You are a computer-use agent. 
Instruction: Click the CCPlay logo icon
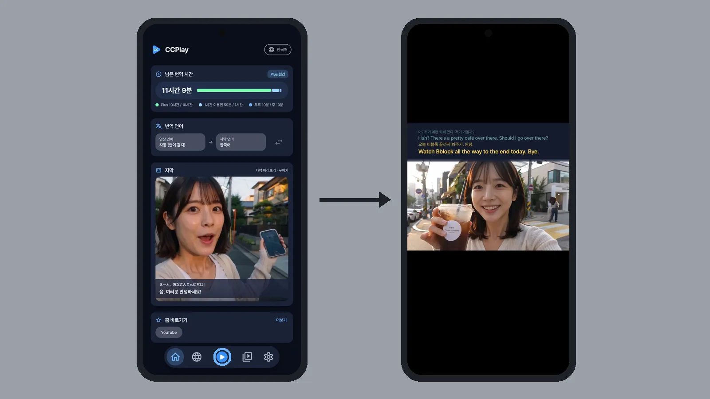(156, 50)
